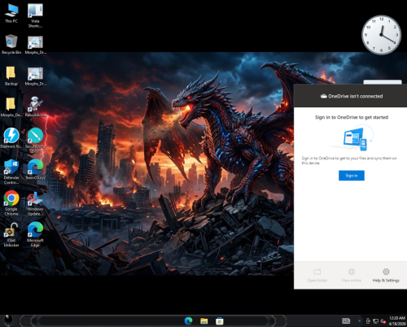The height and width of the screenshot is (327, 407).
Task: Launch Microsoft Store from the taskbar
Action: (220, 321)
